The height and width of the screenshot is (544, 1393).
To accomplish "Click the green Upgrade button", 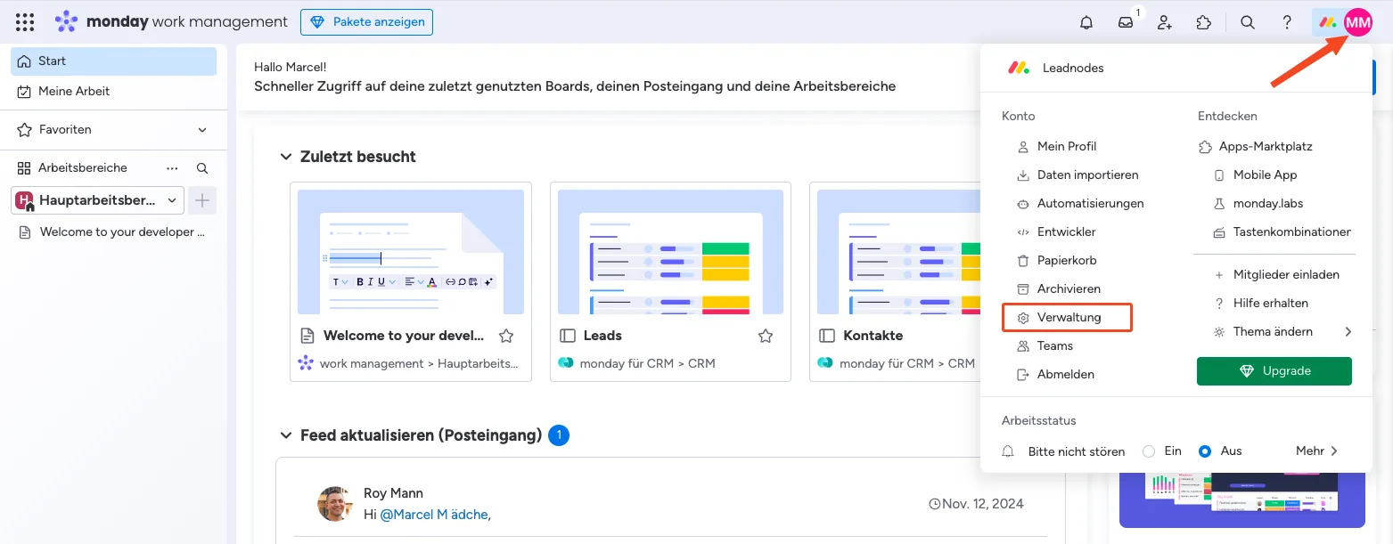I will [1274, 371].
